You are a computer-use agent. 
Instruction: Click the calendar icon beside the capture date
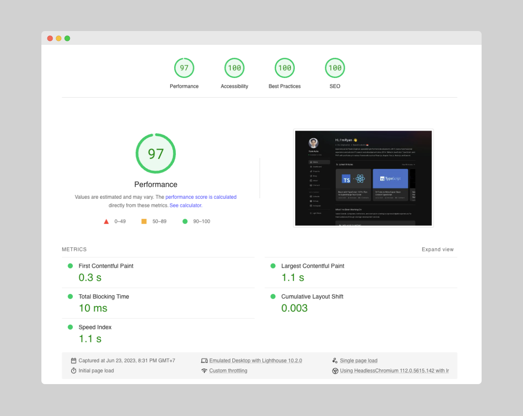point(73,360)
